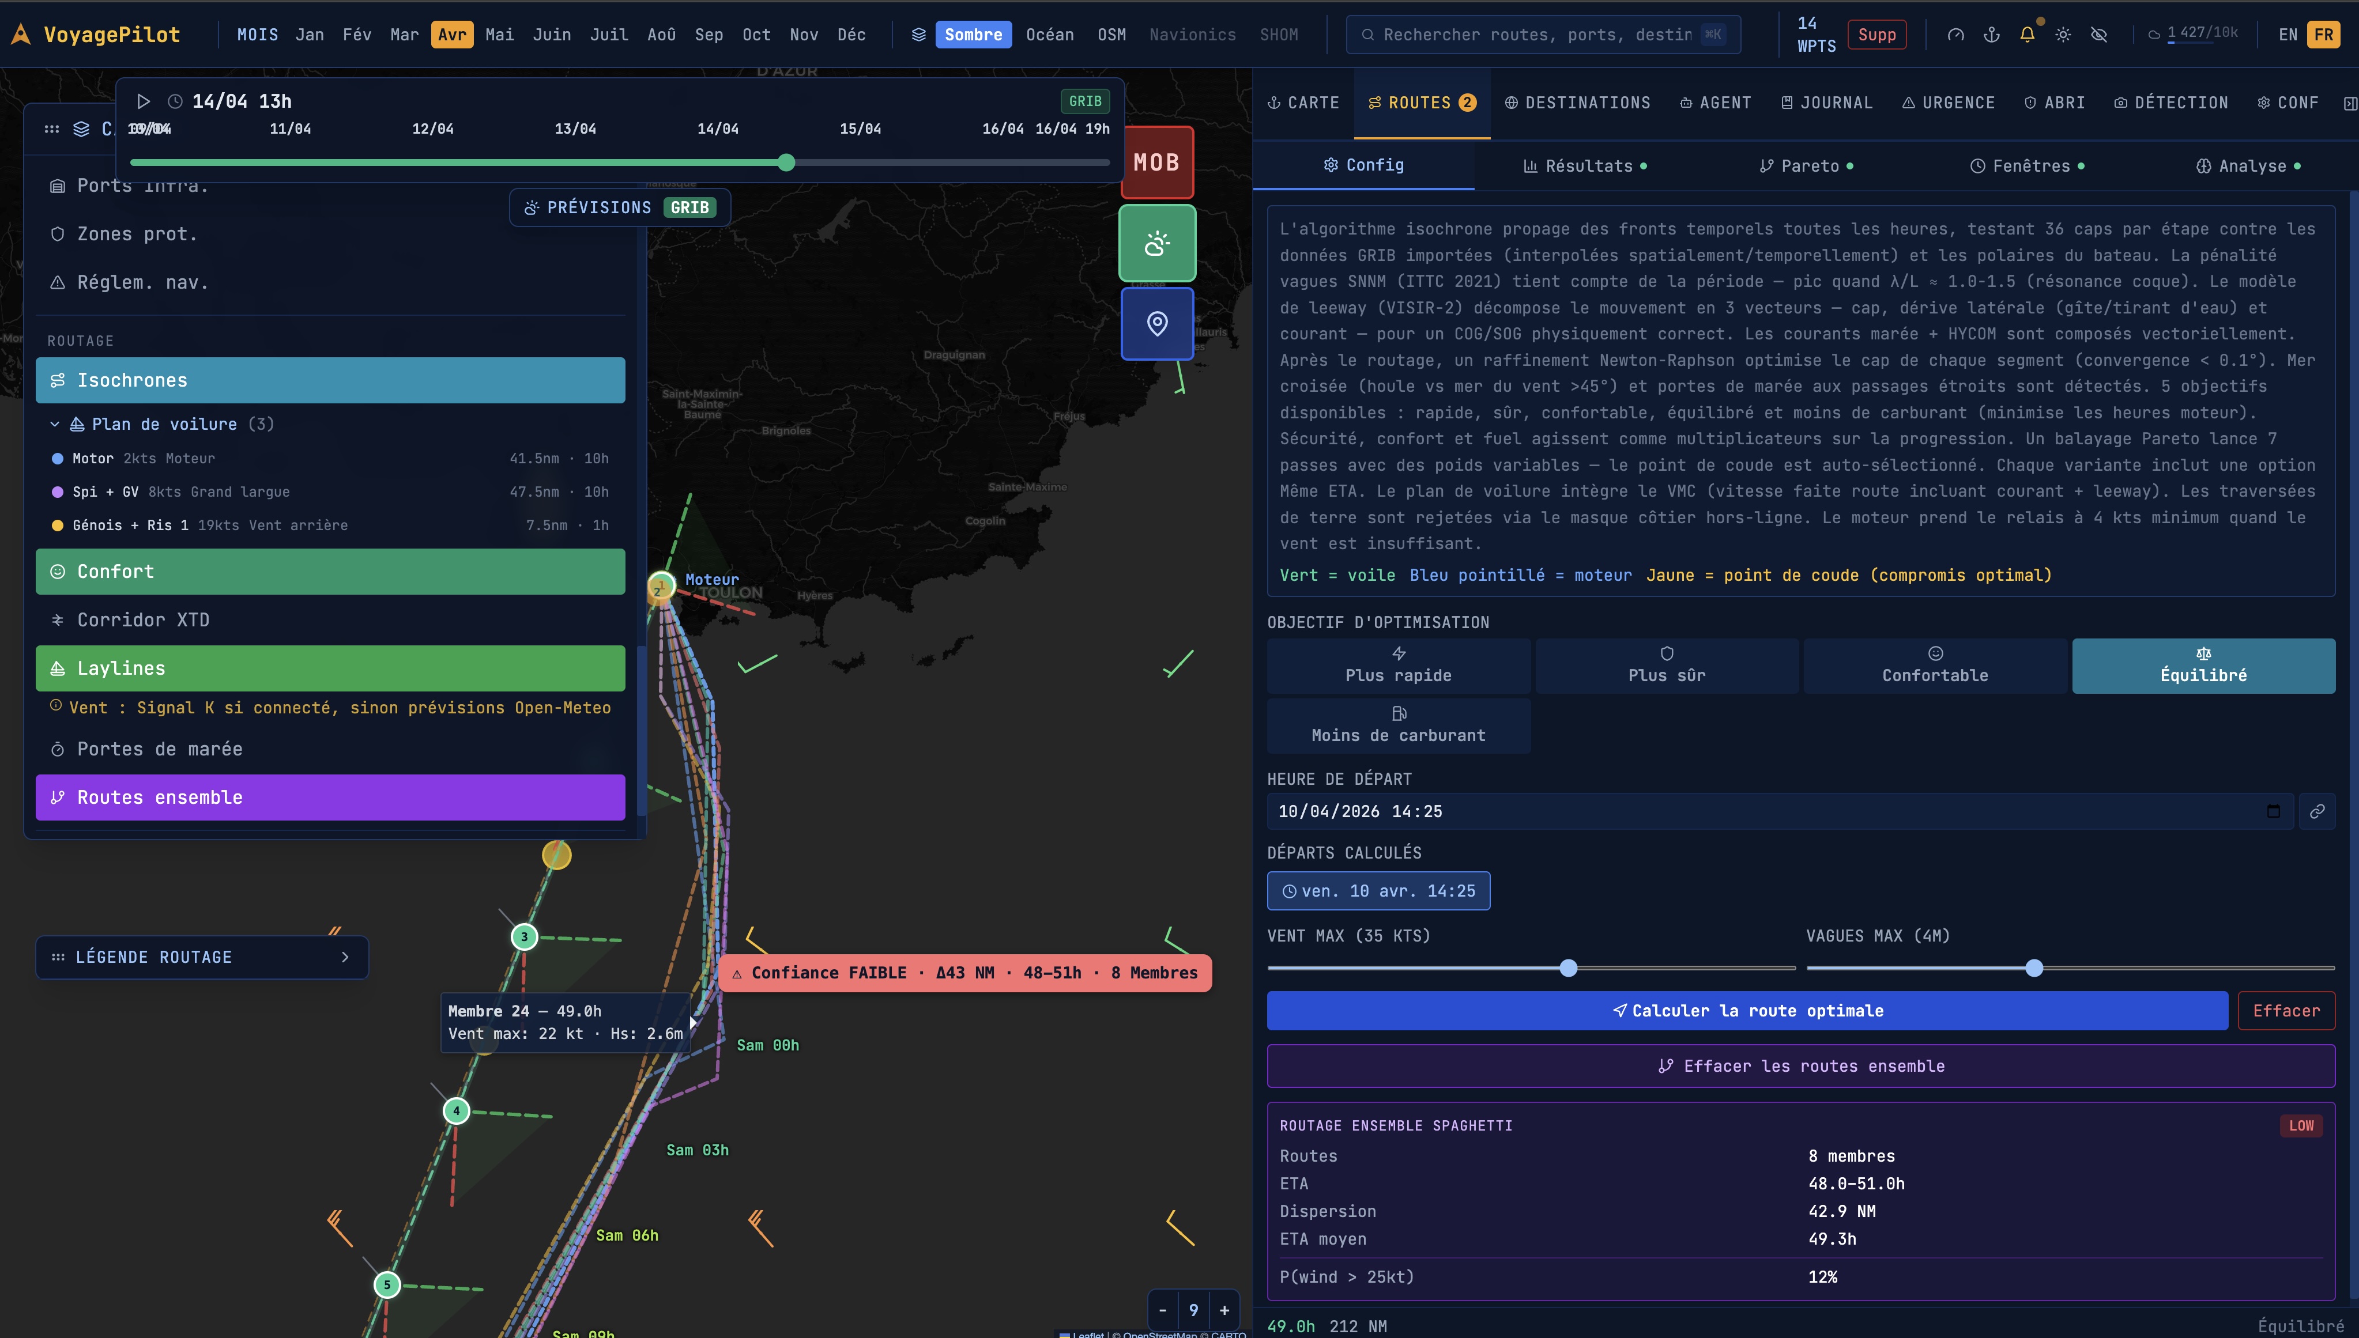This screenshot has height=1338, width=2359.
Task: Click the Heure de départ date field
Action: [1780, 811]
